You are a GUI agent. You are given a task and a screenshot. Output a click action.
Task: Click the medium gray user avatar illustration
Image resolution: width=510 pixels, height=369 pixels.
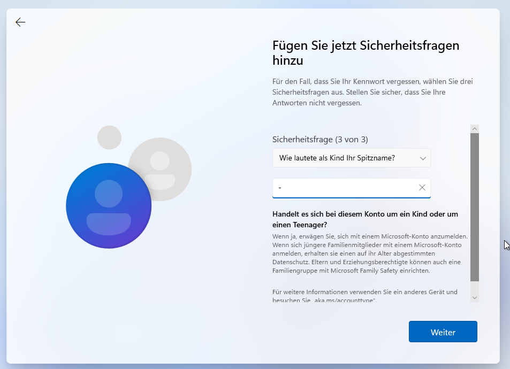[160, 169]
